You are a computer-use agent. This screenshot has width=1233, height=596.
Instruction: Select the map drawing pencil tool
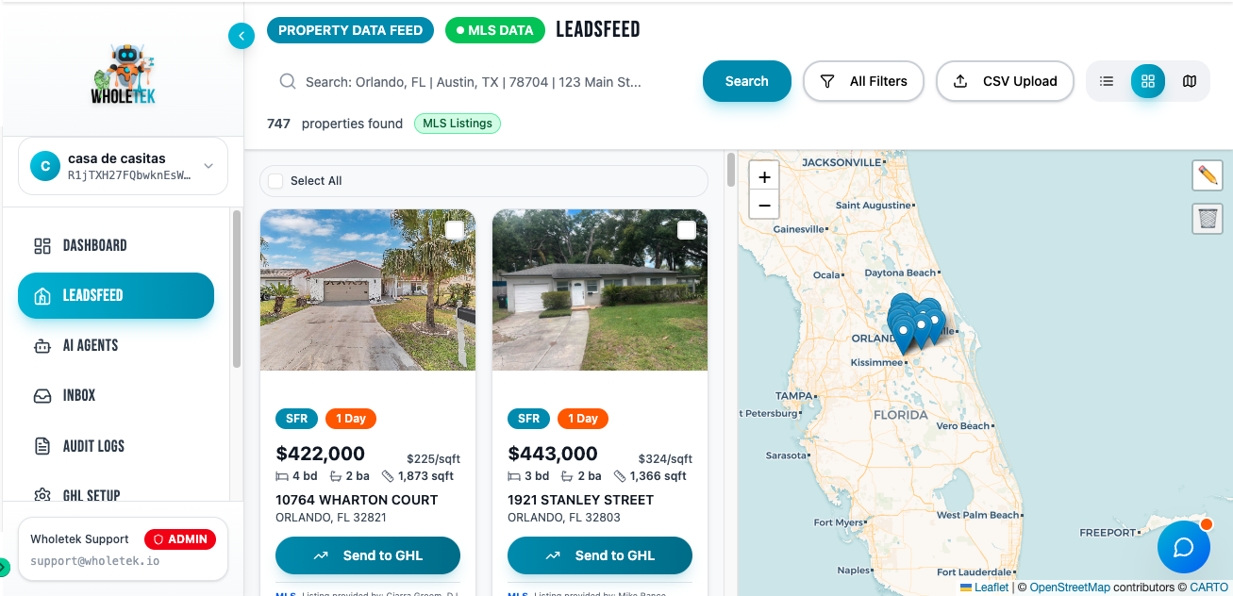click(x=1208, y=175)
